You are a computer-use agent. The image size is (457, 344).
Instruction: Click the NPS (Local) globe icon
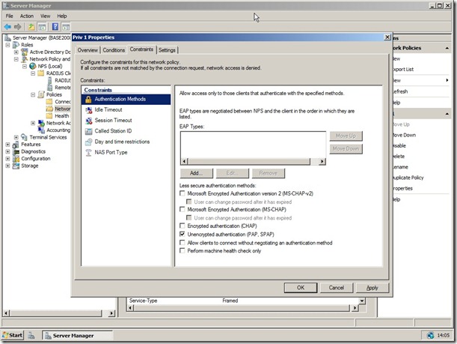pos(33,66)
